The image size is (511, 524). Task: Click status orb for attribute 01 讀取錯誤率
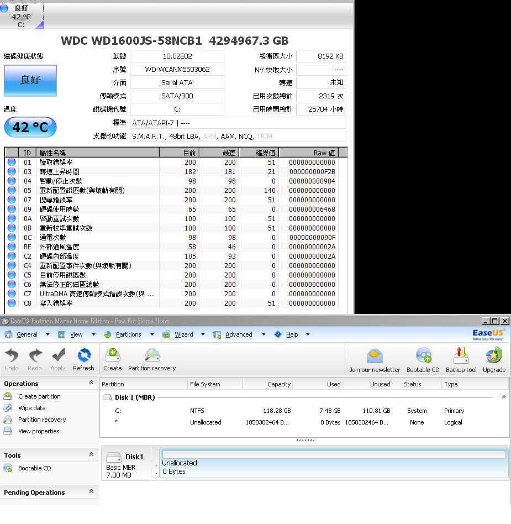[12, 162]
